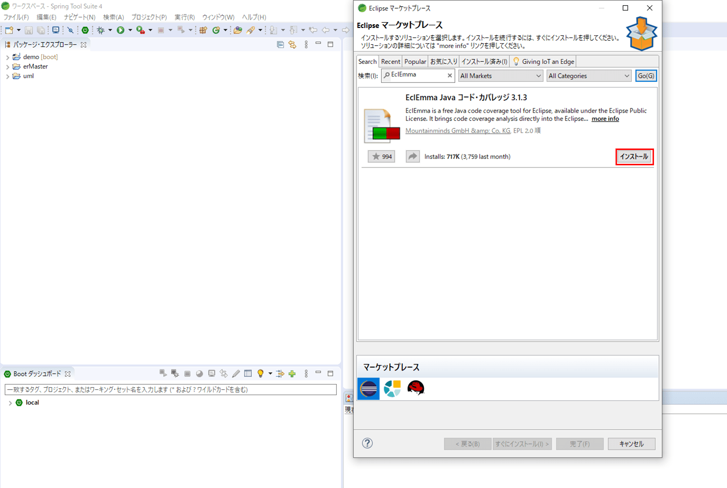
Task: Open the Console terminal toolbar icon
Action: [x=56, y=30]
